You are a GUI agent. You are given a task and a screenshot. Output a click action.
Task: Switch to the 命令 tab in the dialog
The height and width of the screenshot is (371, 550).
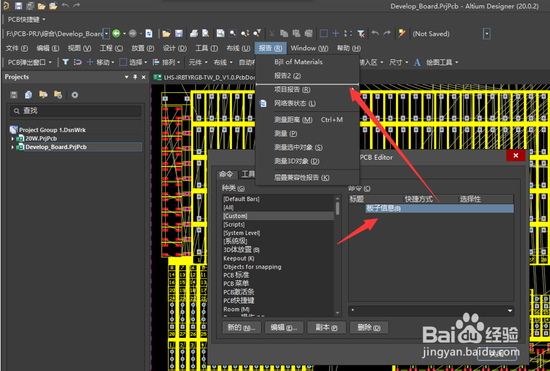(226, 175)
